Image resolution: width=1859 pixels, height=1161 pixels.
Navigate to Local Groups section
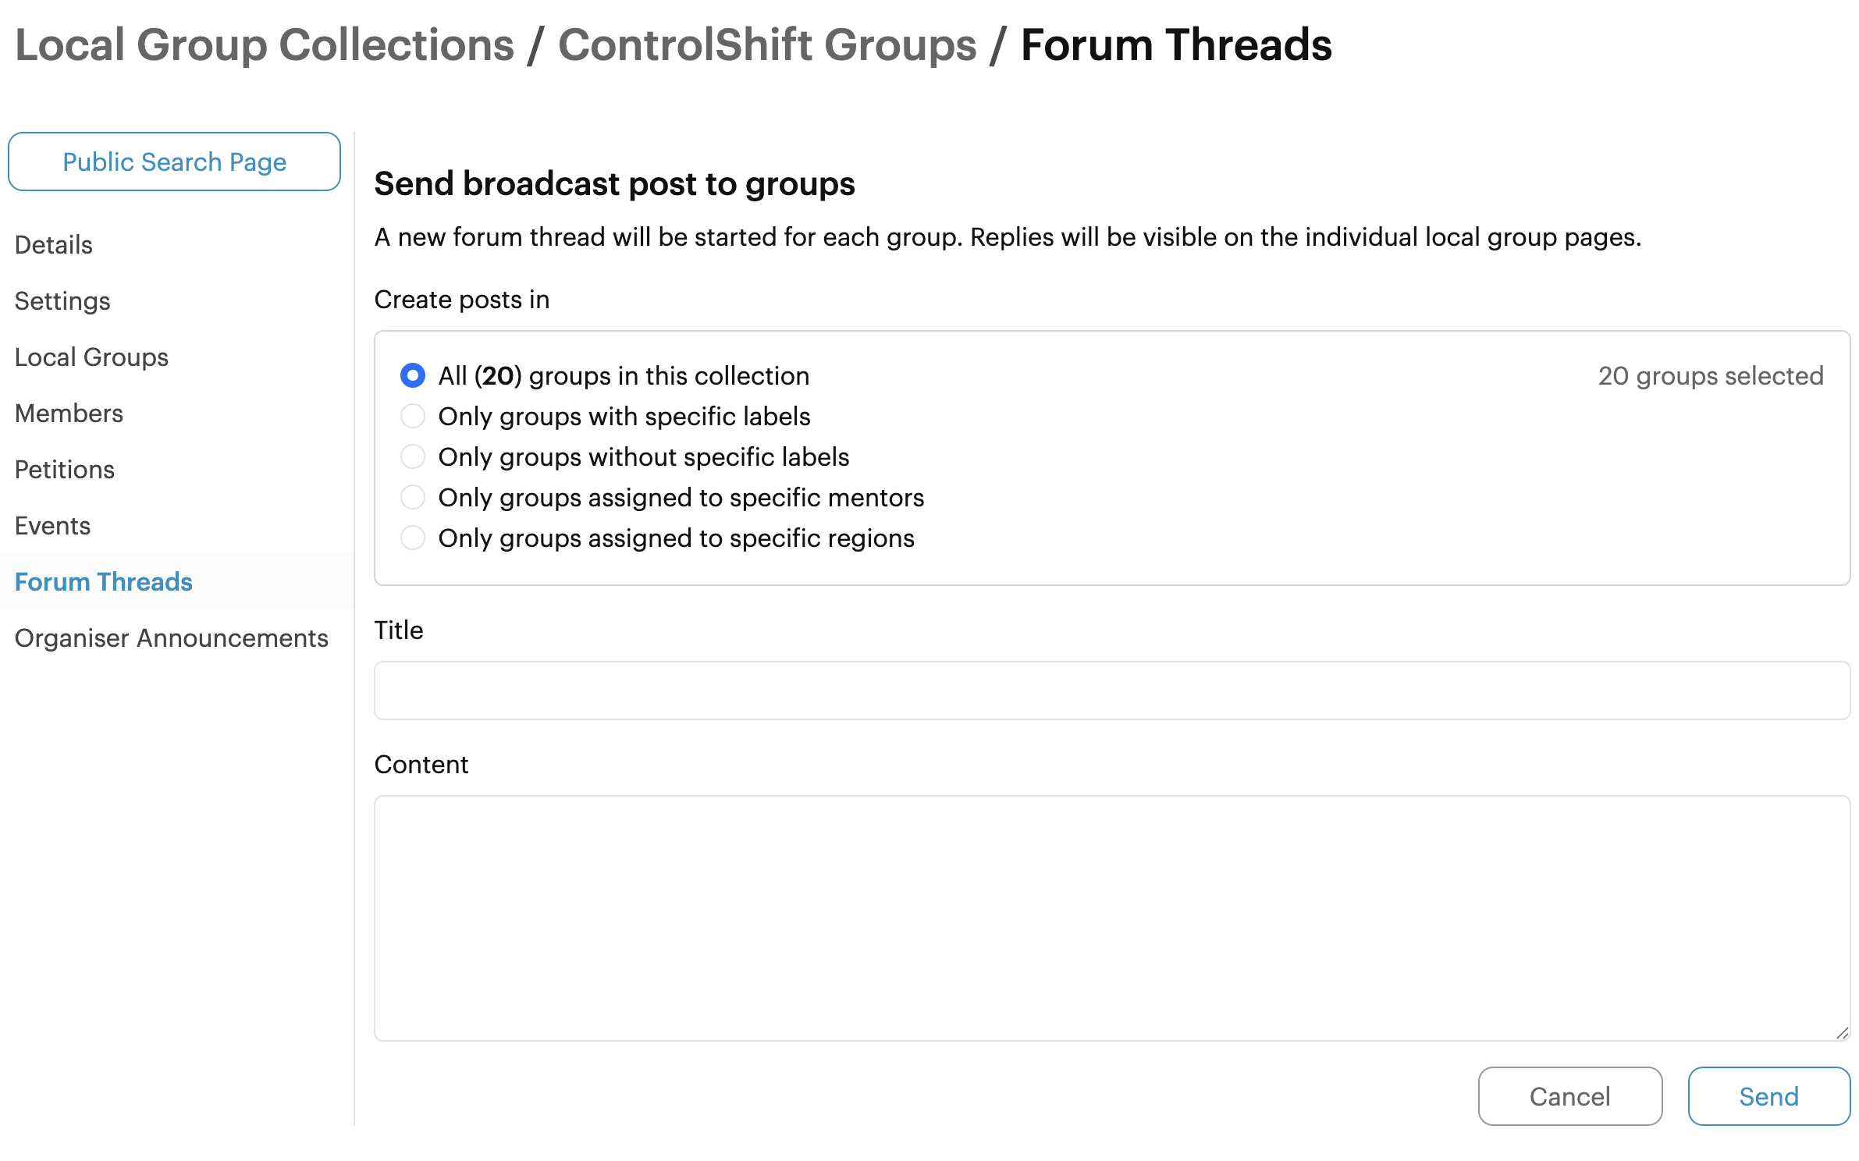click(x=91, y=357)
